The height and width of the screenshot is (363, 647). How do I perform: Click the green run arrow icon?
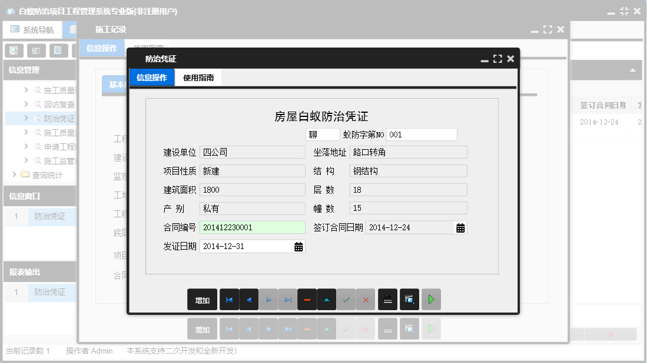[430, 299]
